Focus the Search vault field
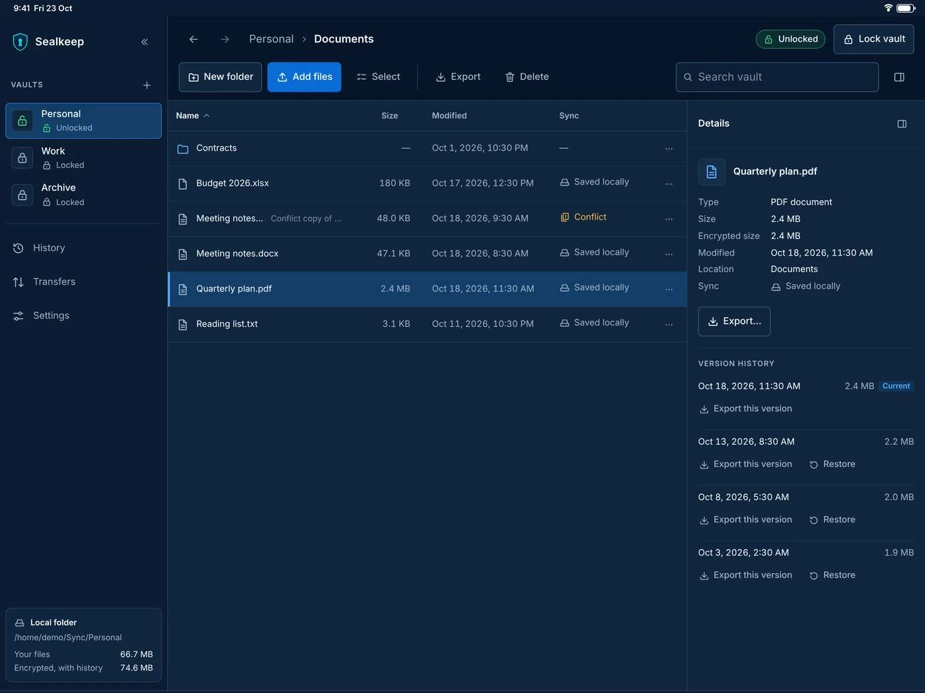 (777, 77)
